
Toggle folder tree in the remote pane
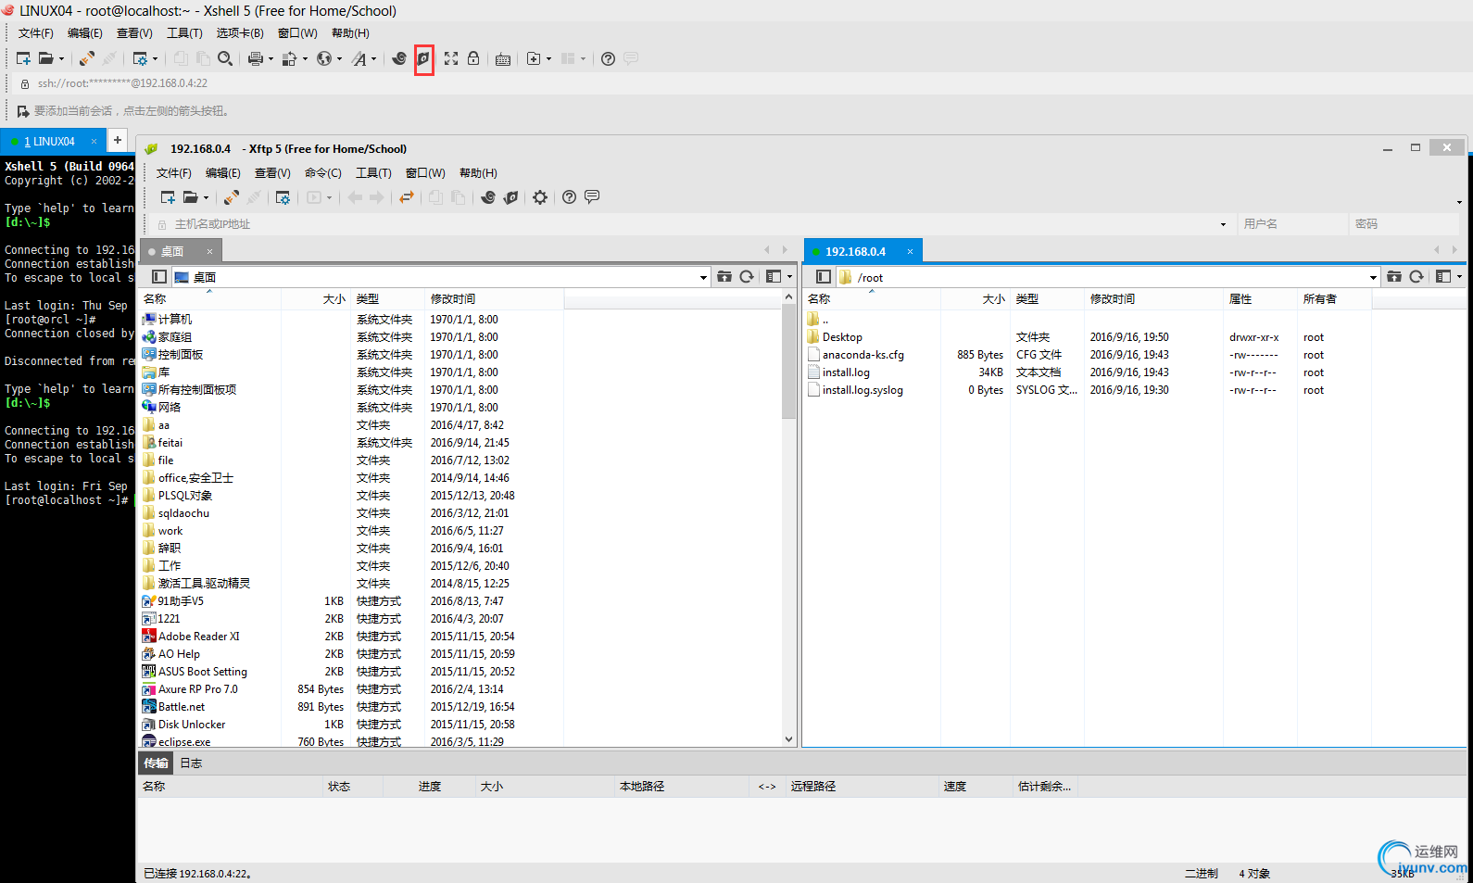click(823, 277)
